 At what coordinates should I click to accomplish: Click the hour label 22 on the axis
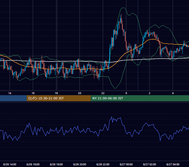[x=103, y=93]
